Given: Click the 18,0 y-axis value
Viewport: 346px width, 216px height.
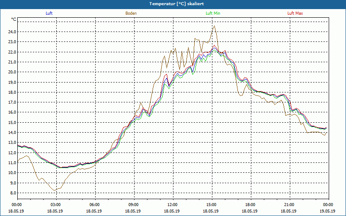Looking at the screenshot, I should coord(12,92).
